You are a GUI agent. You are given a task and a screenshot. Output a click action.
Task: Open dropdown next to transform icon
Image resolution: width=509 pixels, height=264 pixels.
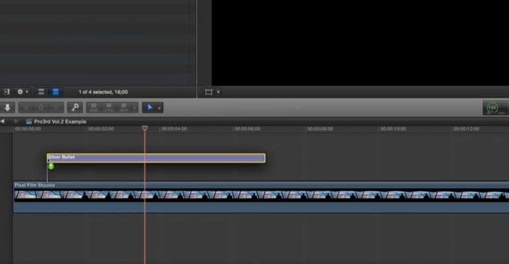(x=218, y=93)
